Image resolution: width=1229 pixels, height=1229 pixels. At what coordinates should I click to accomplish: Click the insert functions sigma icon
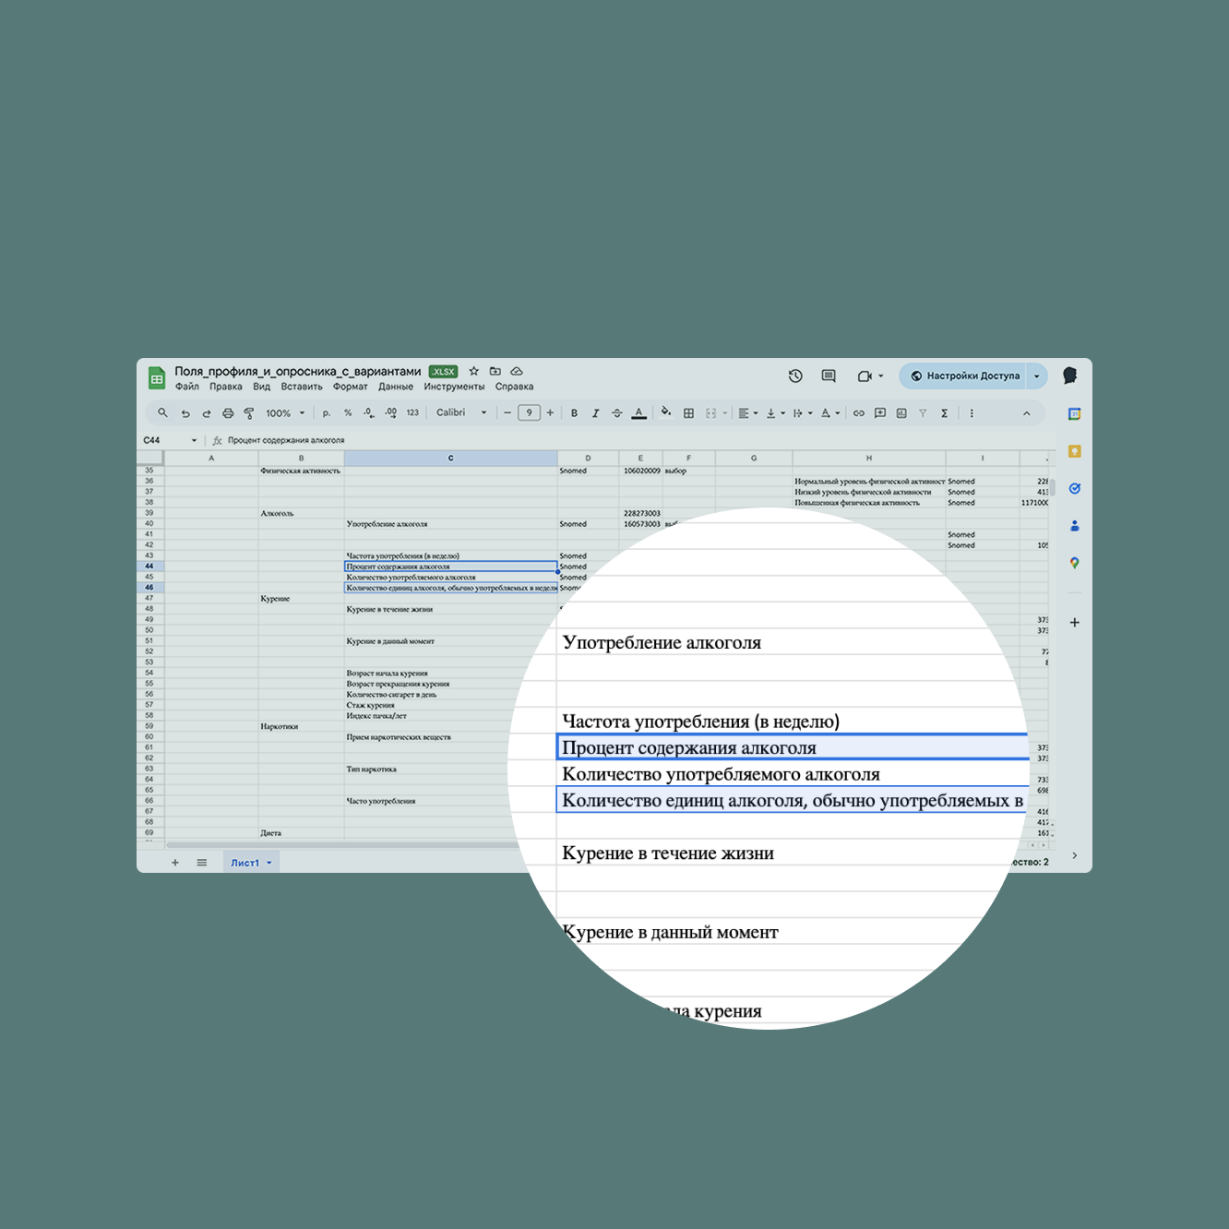click(944, 413)
